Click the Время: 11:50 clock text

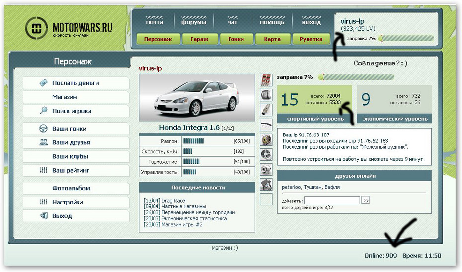coord(422,256)
